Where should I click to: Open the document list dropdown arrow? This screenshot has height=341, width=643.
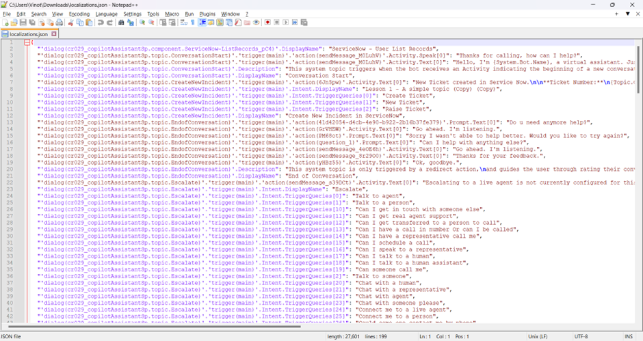pos(627,14)
